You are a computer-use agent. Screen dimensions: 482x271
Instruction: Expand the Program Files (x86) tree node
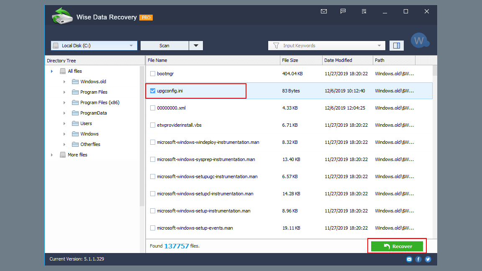point(64,102)
